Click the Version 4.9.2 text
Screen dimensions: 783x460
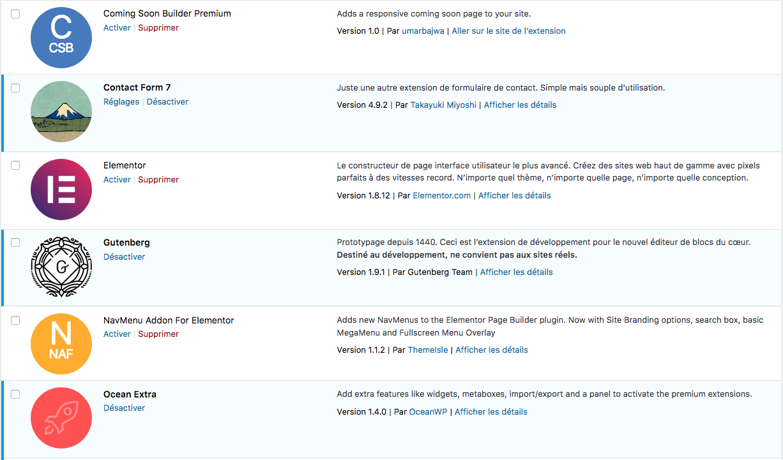coord(362,105)
